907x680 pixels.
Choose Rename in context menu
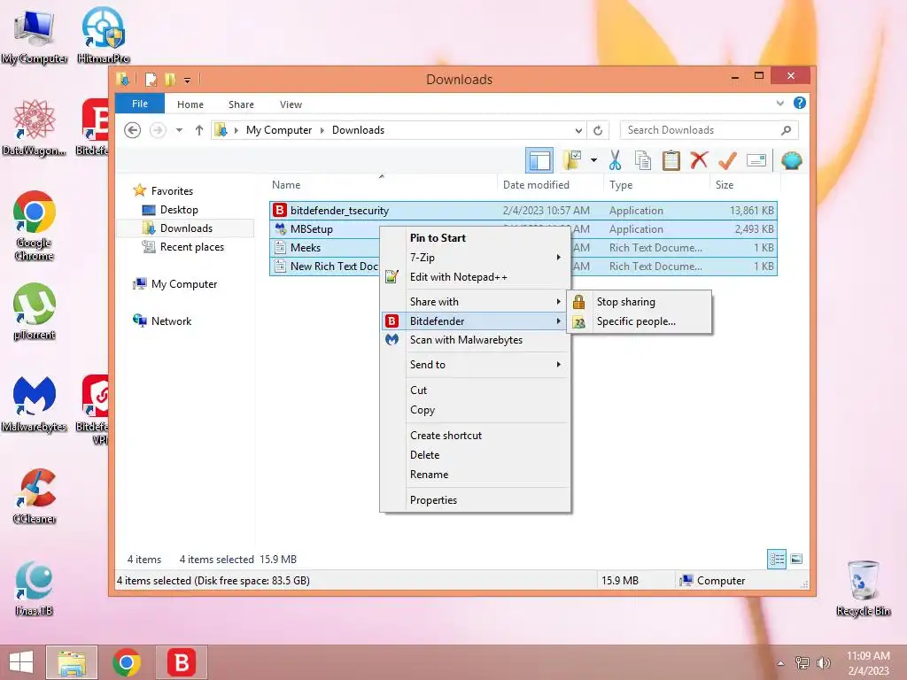476,475
